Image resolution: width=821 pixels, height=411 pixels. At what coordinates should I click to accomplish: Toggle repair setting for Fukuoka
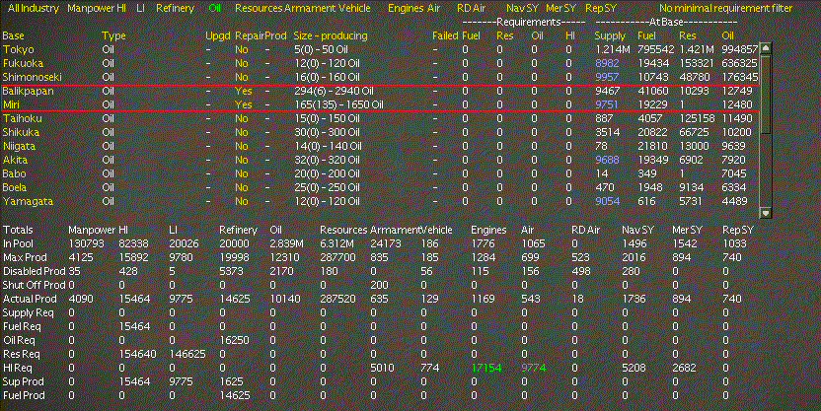click(x=242, y=63)
